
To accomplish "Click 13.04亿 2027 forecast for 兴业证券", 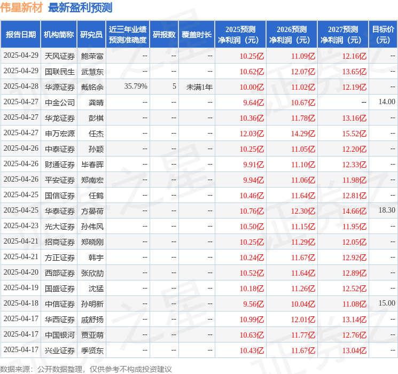I will (x=354, y=350).
